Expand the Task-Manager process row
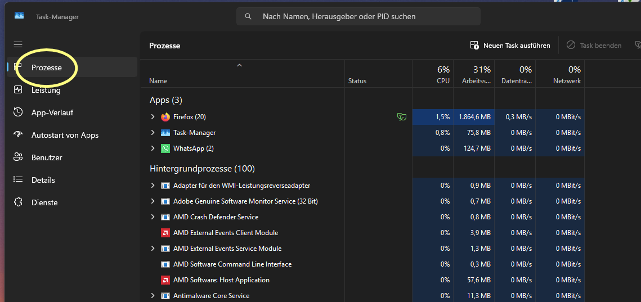The image size is (641, 302). click(x=153, y=133)
